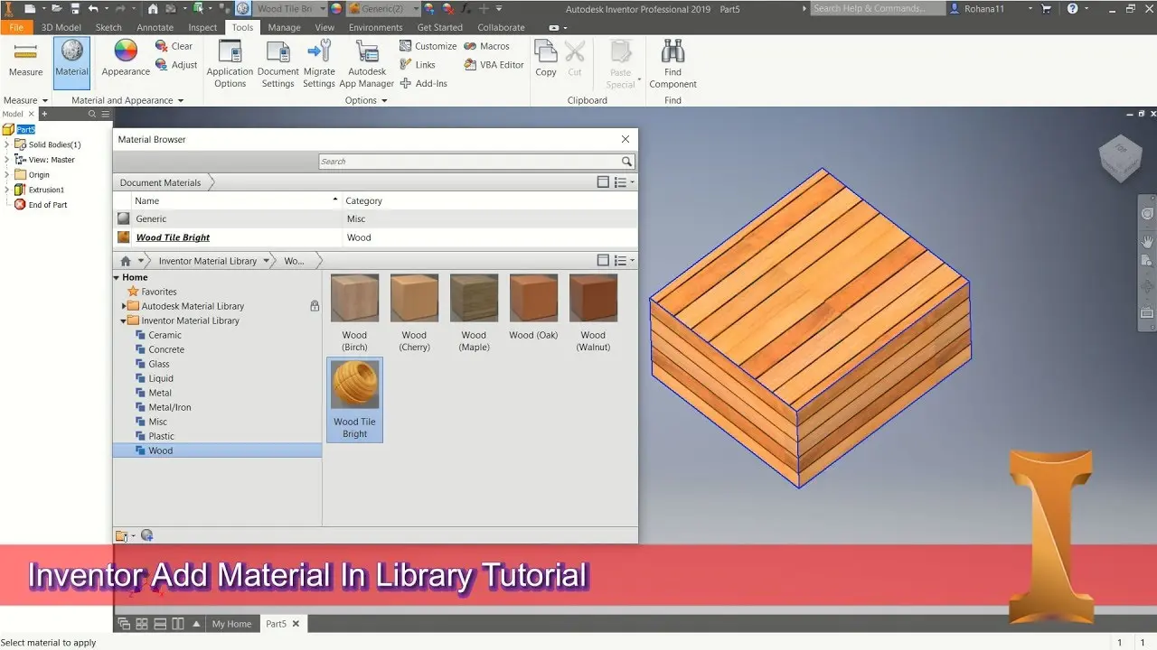Click the Material Browser search field
Viewport: 1157px width, 650px height.
click(470, 162)
